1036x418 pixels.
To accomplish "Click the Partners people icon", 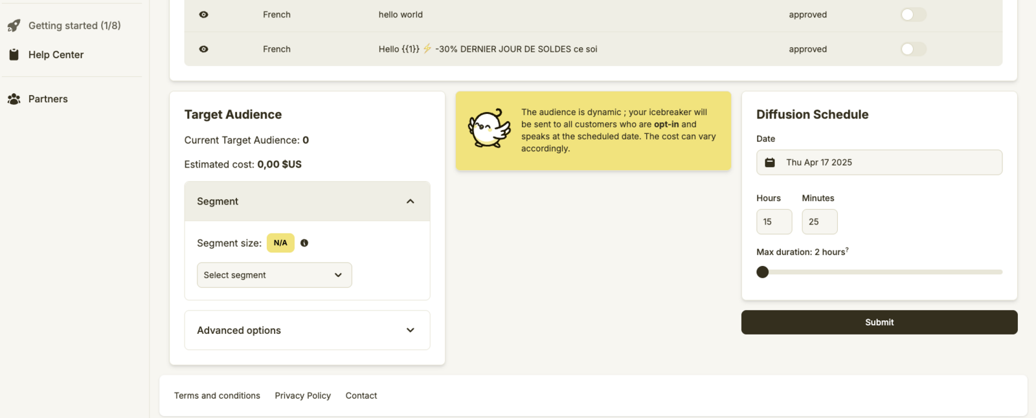I will point(14,99).
